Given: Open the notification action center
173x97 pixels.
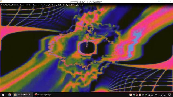Looking at the screenshot, I should pyautogui.click(x=169, y=95).
